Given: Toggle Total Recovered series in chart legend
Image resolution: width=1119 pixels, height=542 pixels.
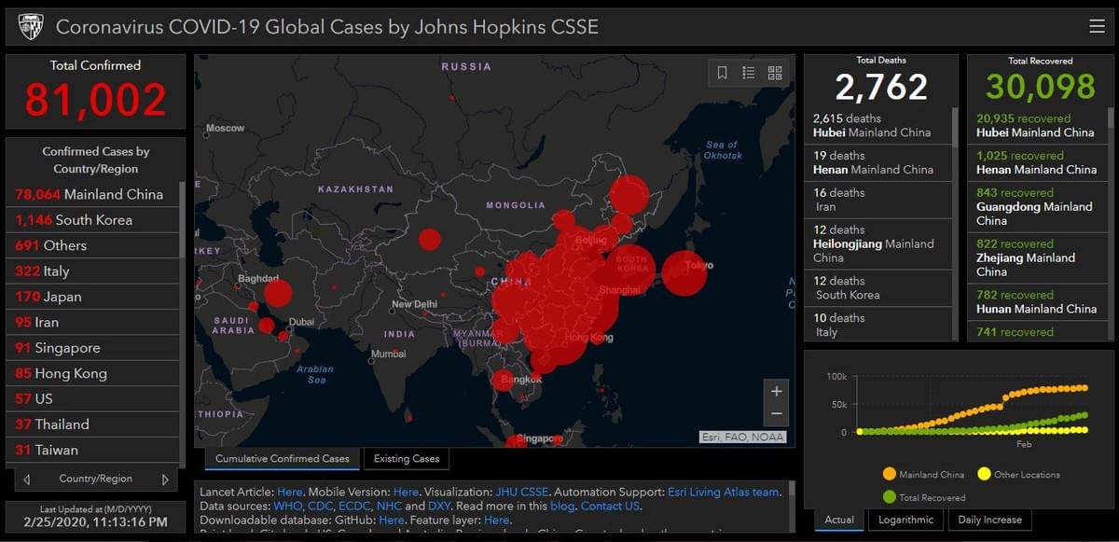Looking at the screenshot, I should tap(923, 497).
